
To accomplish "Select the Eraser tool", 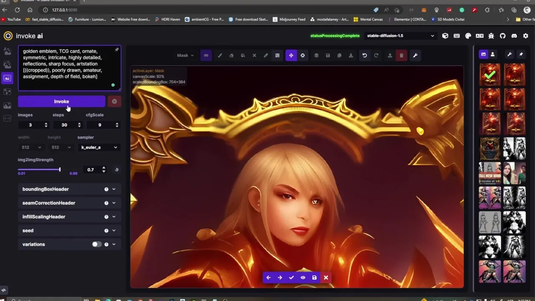I will coord(231,55).
